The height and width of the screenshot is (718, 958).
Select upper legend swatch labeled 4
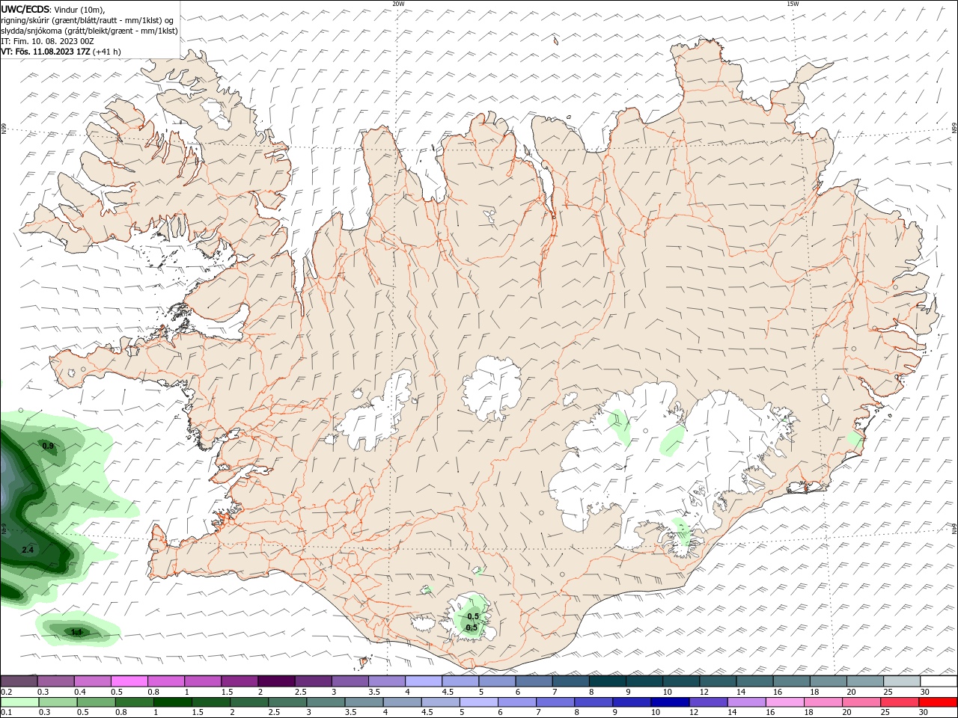pyautogui.click(x=424, y=681)
